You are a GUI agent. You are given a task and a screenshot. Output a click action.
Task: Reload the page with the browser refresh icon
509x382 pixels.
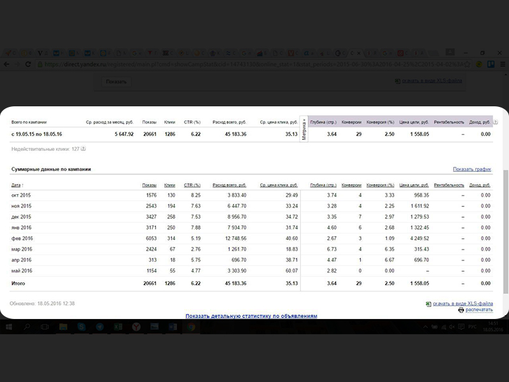[x=28, y=64]
